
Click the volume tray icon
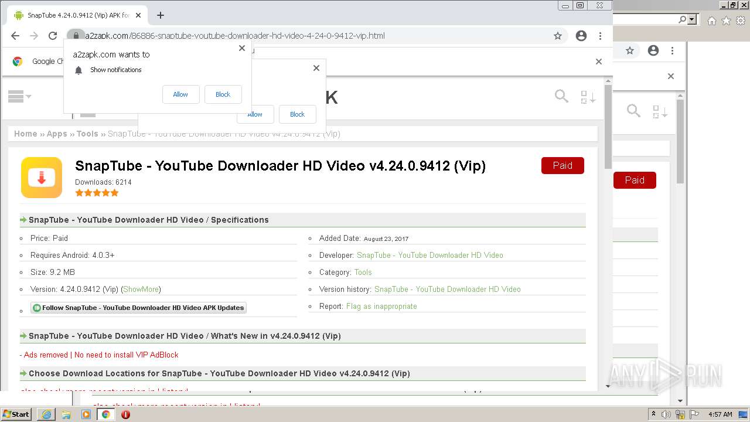point(666,414)
